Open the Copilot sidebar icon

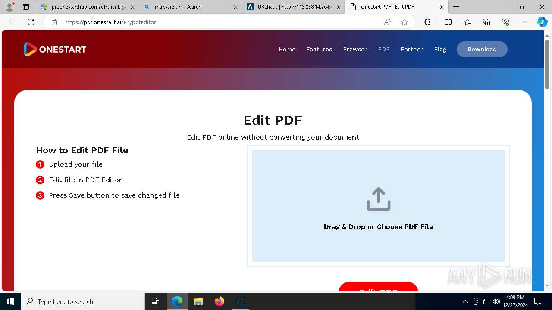click(x=542, y=22)
